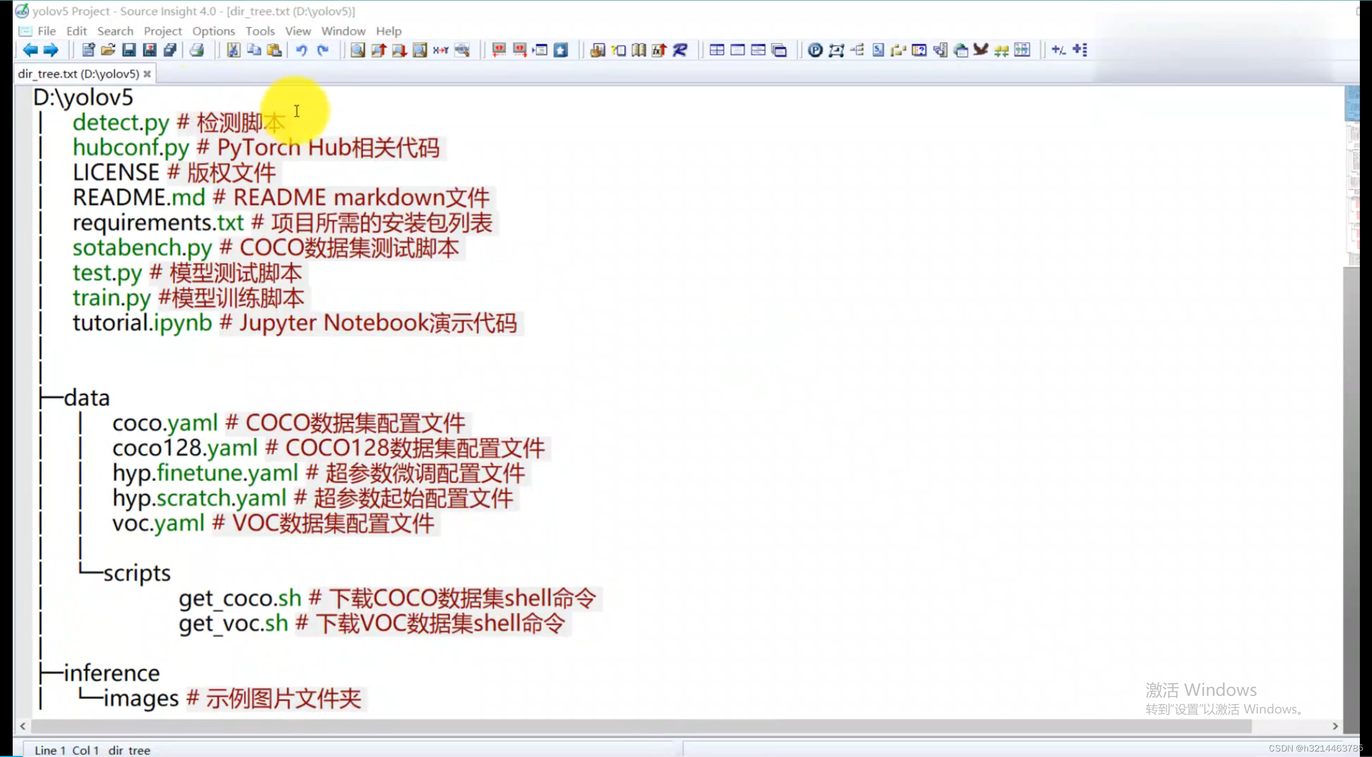Open the Project menu
The width and height of the screenshot is (1372, 757).
[x=162, y=31]
